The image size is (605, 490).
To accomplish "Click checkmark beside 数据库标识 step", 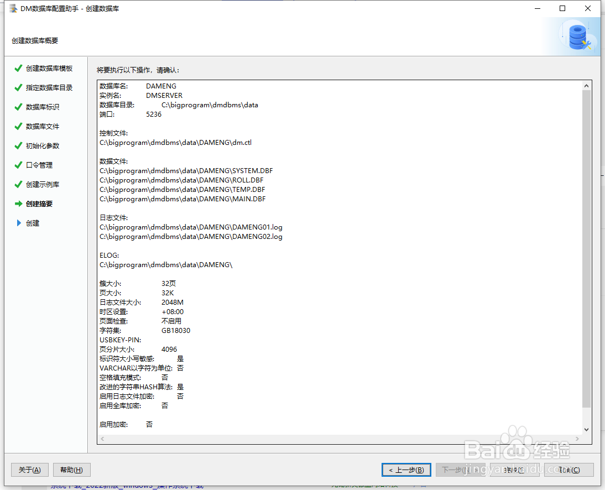I will coord(18,107).
